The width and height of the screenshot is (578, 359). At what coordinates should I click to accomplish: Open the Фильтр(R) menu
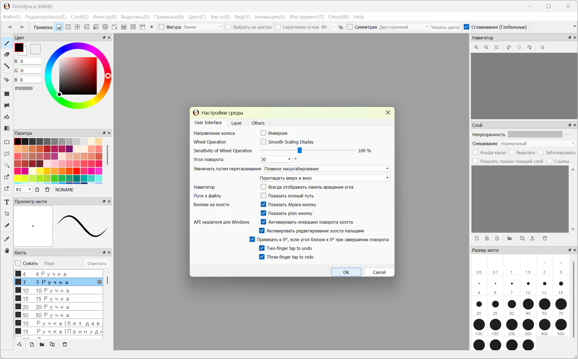pyautogui.click(x=105, y=17)
